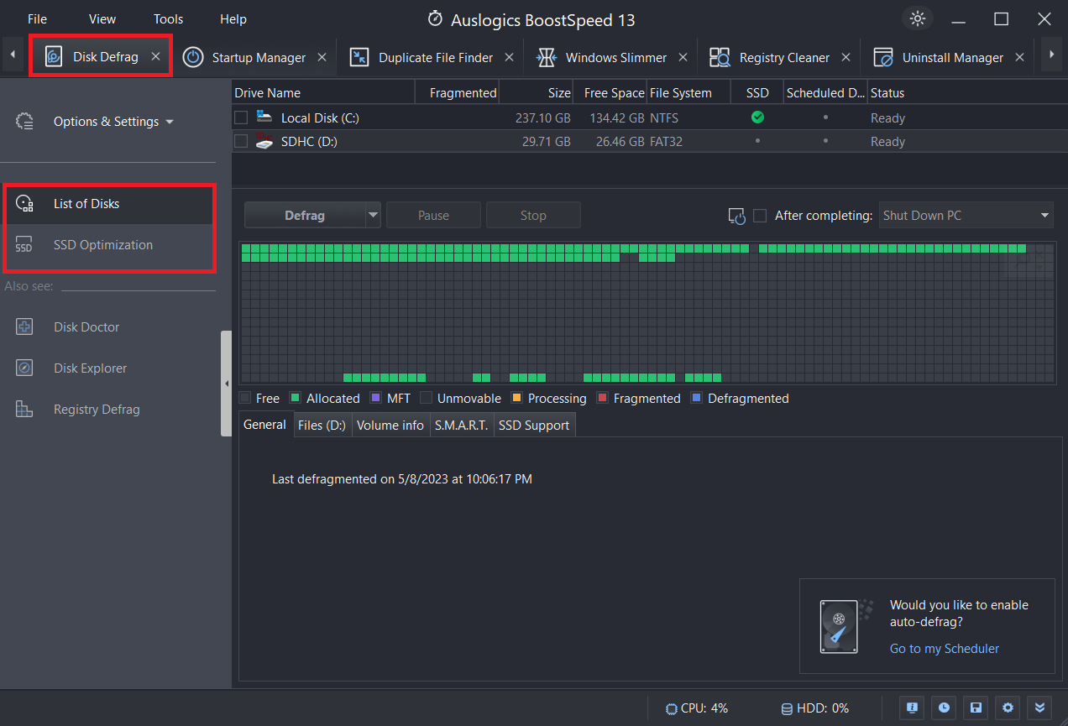Switch to the Files (D:) tab
This screenshot has height=726, width=1068.
click(x=322, y=426)
